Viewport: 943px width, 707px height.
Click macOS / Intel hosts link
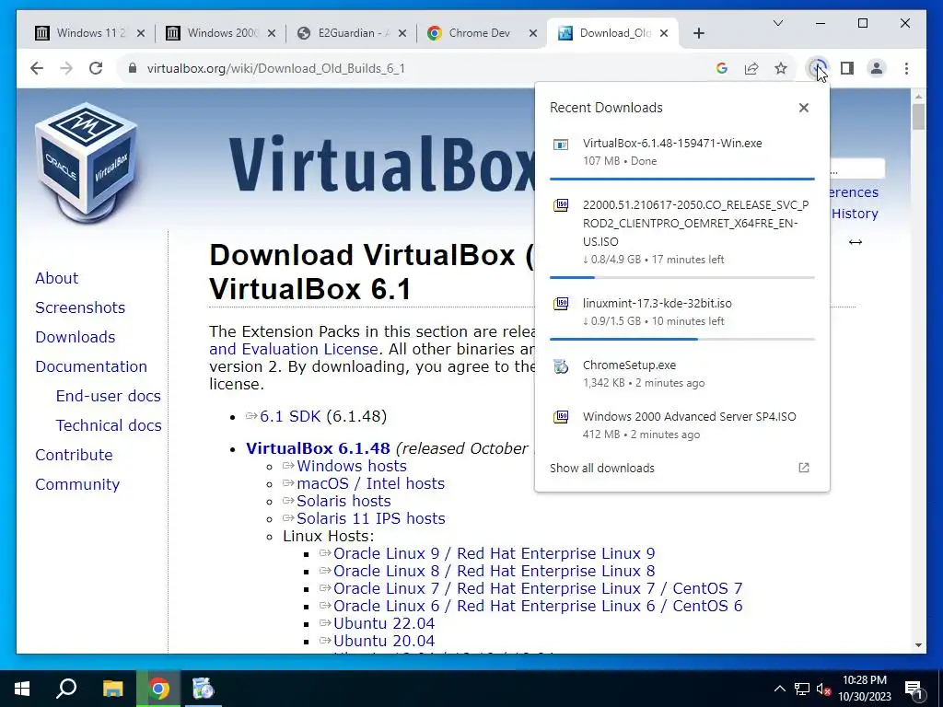[370, 483]
